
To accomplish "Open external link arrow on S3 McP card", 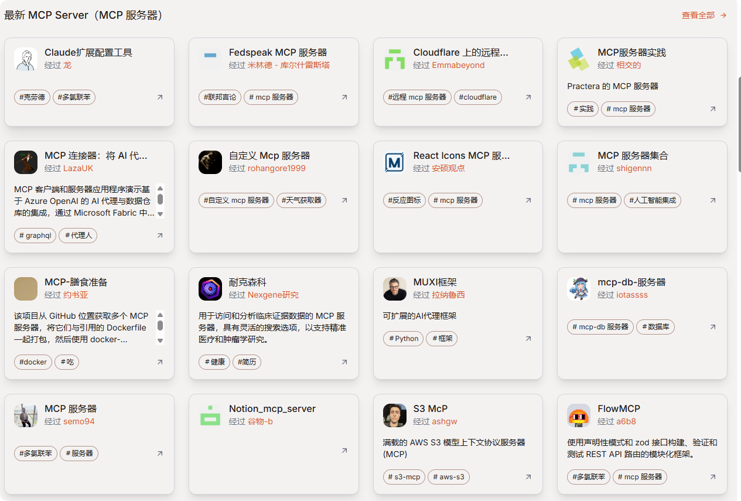I will tap(528, 477).
